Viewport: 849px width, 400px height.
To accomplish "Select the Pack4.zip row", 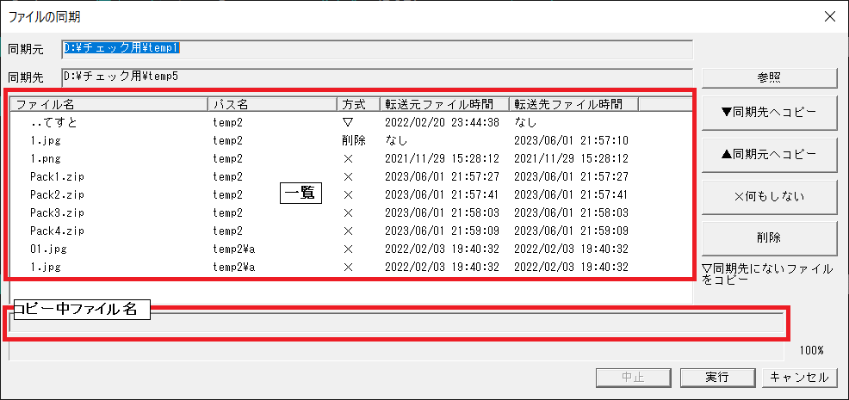I will click(x=350, y=231).
